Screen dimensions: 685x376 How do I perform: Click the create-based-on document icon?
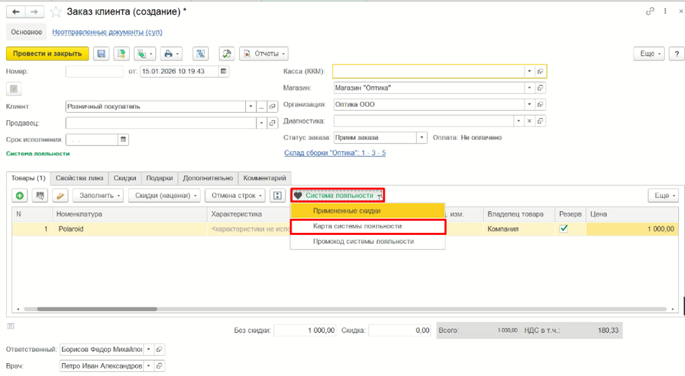click(x=144, y=54)
